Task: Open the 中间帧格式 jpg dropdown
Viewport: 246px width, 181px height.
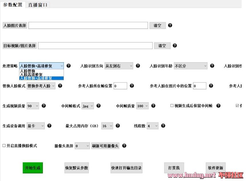Action: (x=88, y=106)
